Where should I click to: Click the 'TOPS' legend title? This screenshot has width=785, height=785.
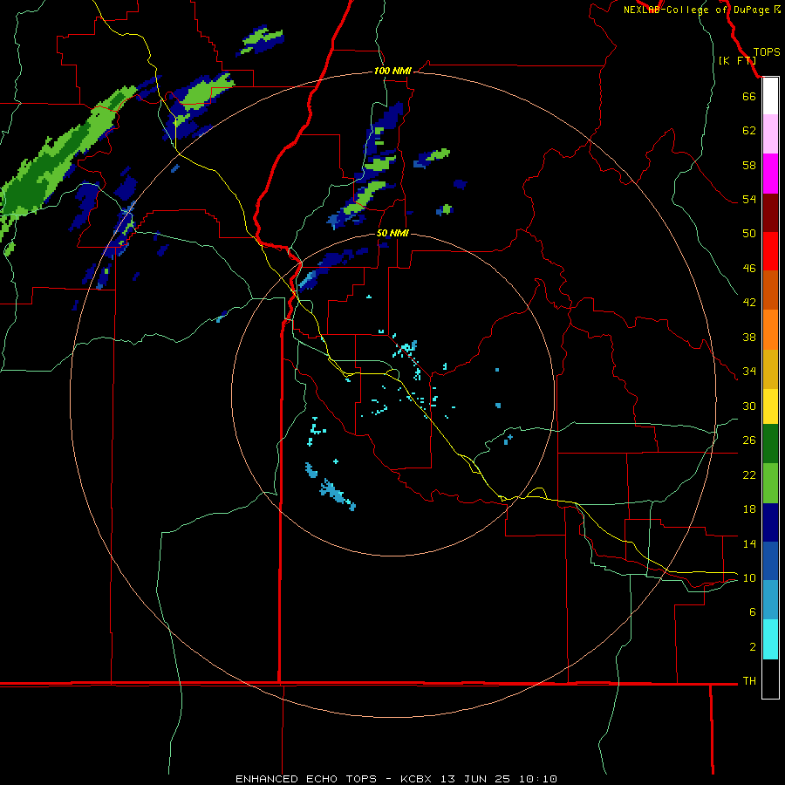pyautogui.click(x=767, y=52)
